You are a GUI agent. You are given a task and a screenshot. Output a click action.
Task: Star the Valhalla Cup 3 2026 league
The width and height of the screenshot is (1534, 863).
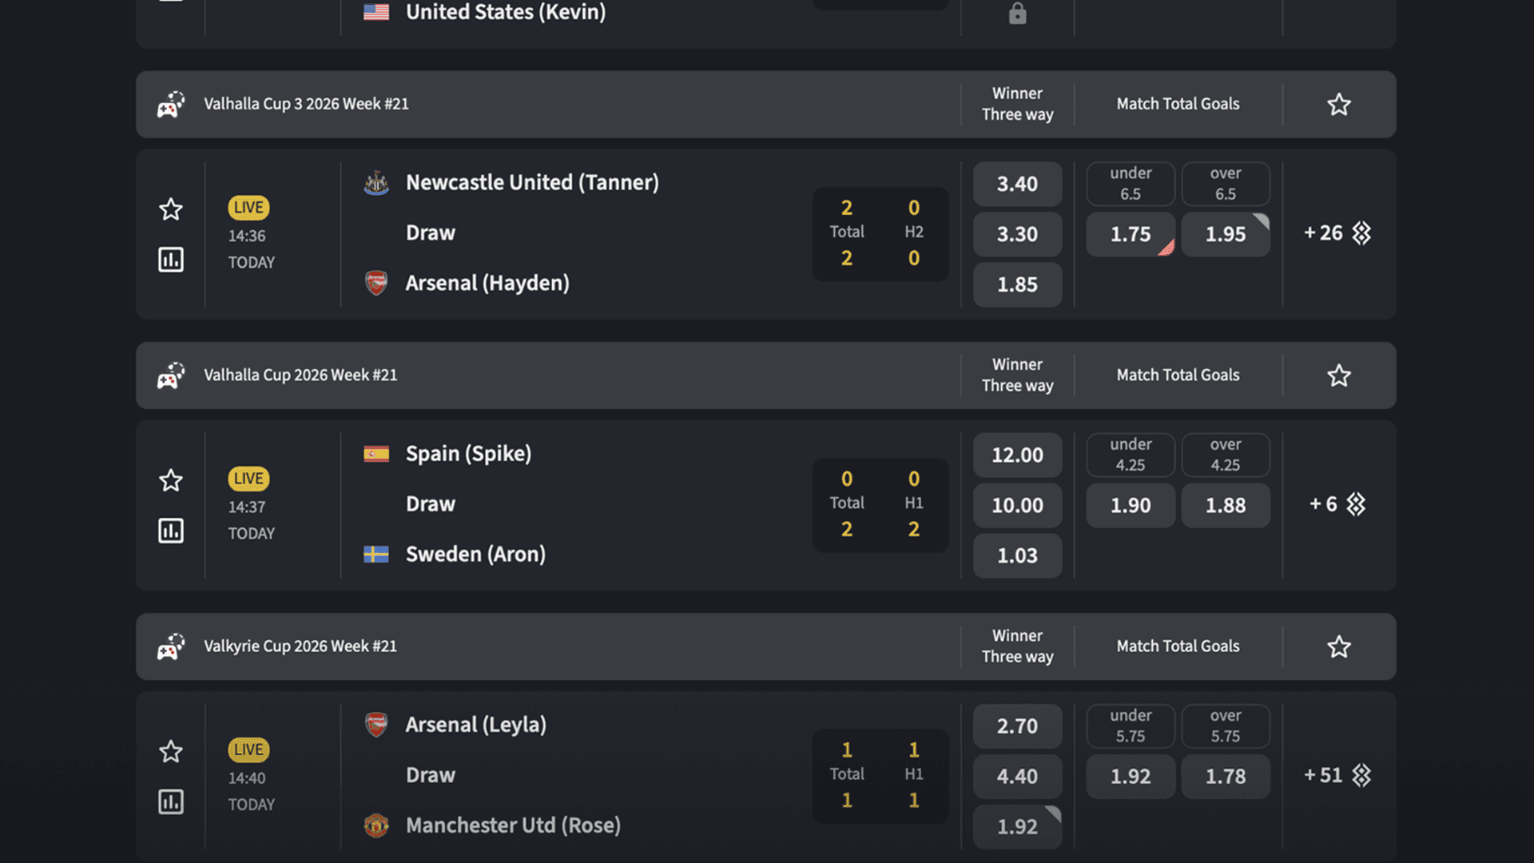pyautogui.click(x=1339, y=104)
